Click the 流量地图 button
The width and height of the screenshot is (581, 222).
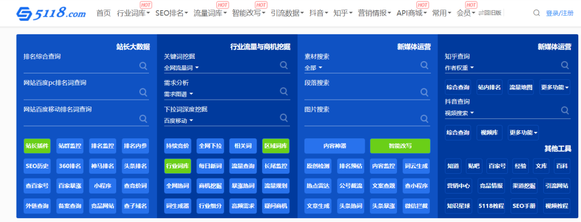[521, 87]
